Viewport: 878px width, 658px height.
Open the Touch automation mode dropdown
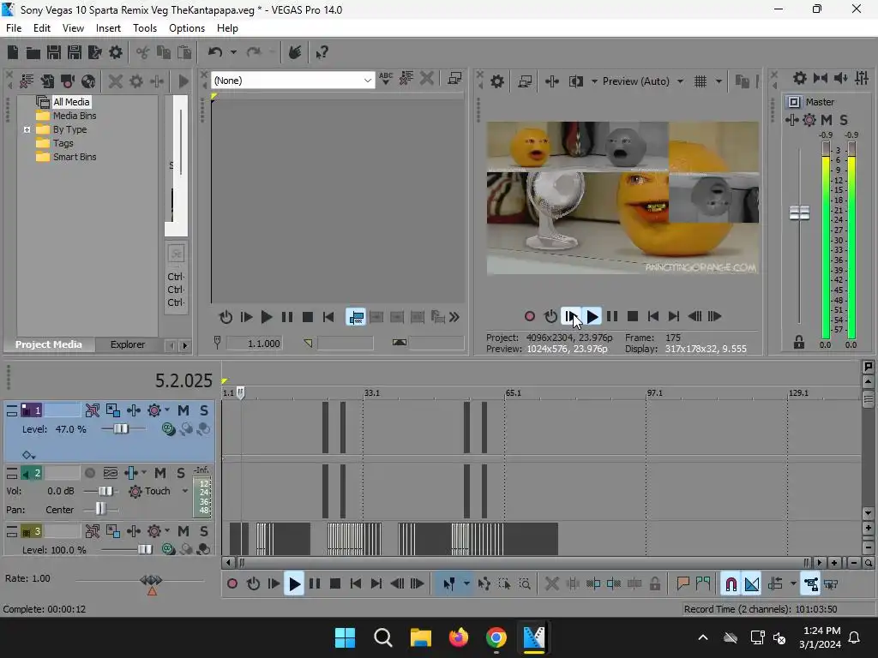click(x=185, y=491)
